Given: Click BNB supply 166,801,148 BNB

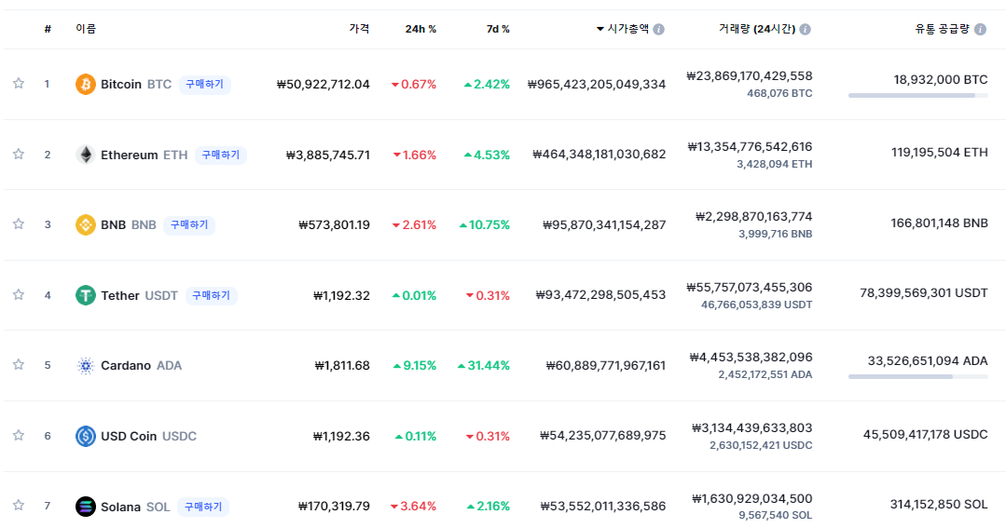Looking at the screenshot, I should 939,223.
